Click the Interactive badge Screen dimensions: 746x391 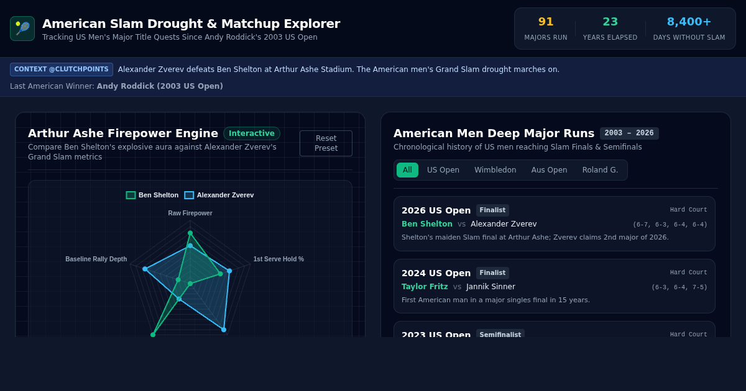(252, 133)
